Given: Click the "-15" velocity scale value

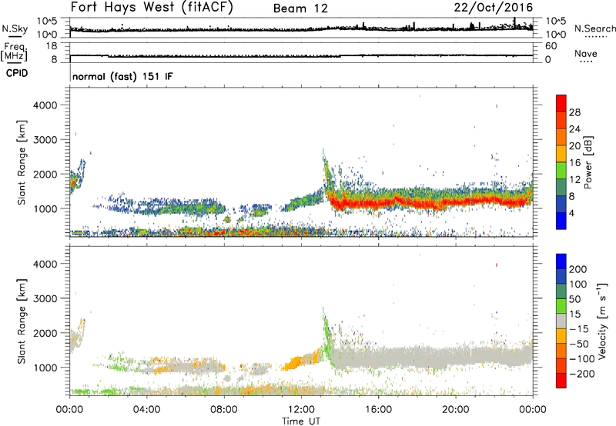Looking at the screenshot, I should click(579, 328).
